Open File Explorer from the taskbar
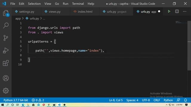The height and width of the screenshot is (107, 191). (x=28, y=105)
